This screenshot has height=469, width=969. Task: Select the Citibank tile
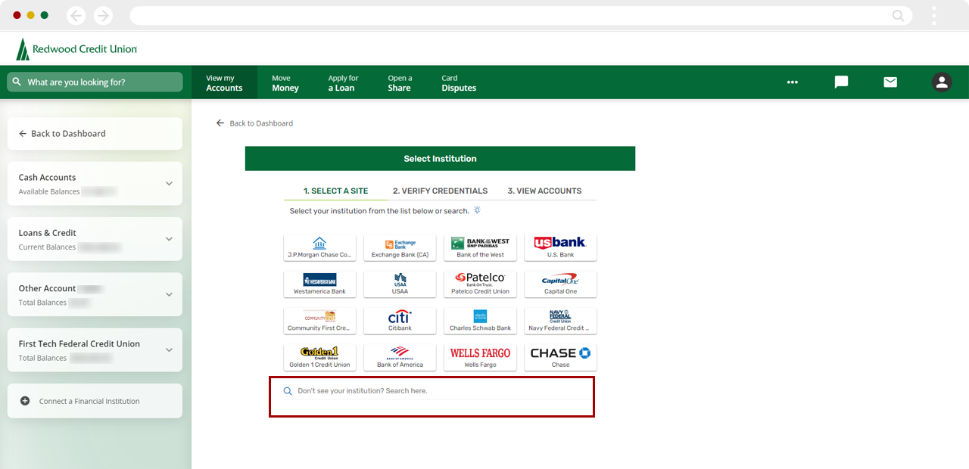click(x=400, y=321)
